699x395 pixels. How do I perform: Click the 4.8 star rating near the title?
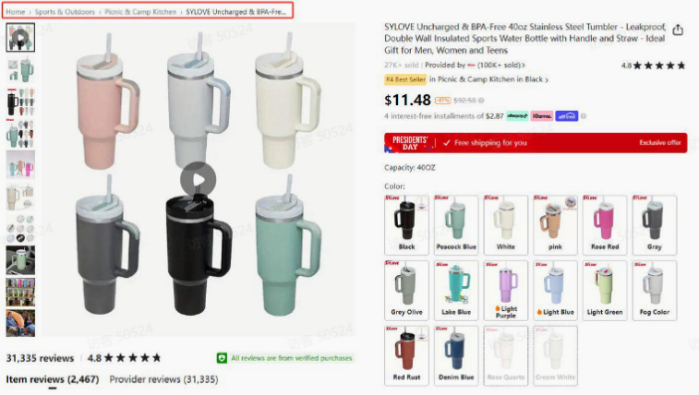(x=653, y=66)
